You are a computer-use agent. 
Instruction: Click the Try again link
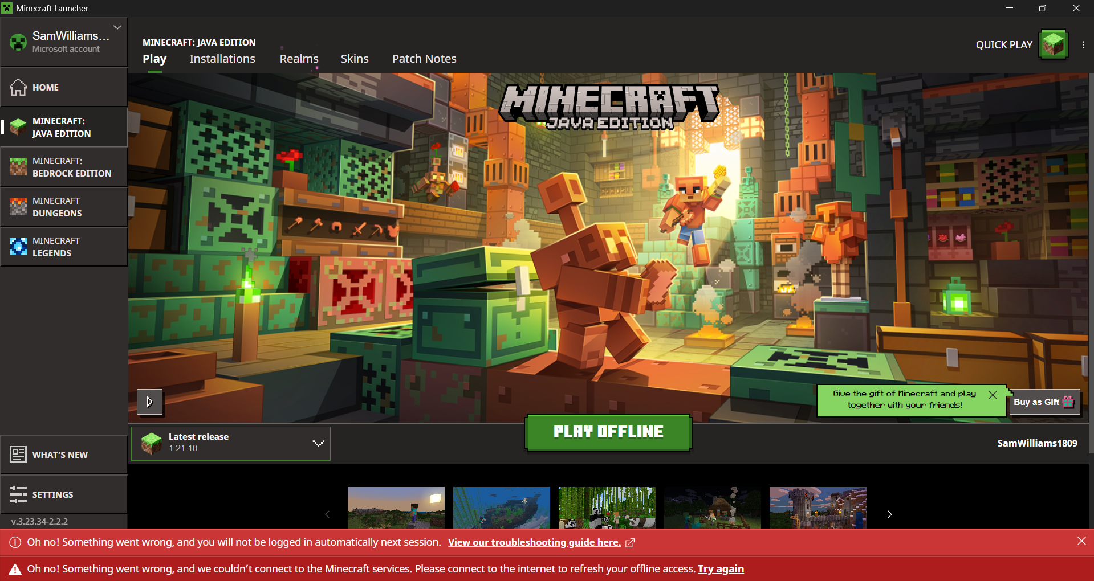pyautogui.click(x=721, y=569)
